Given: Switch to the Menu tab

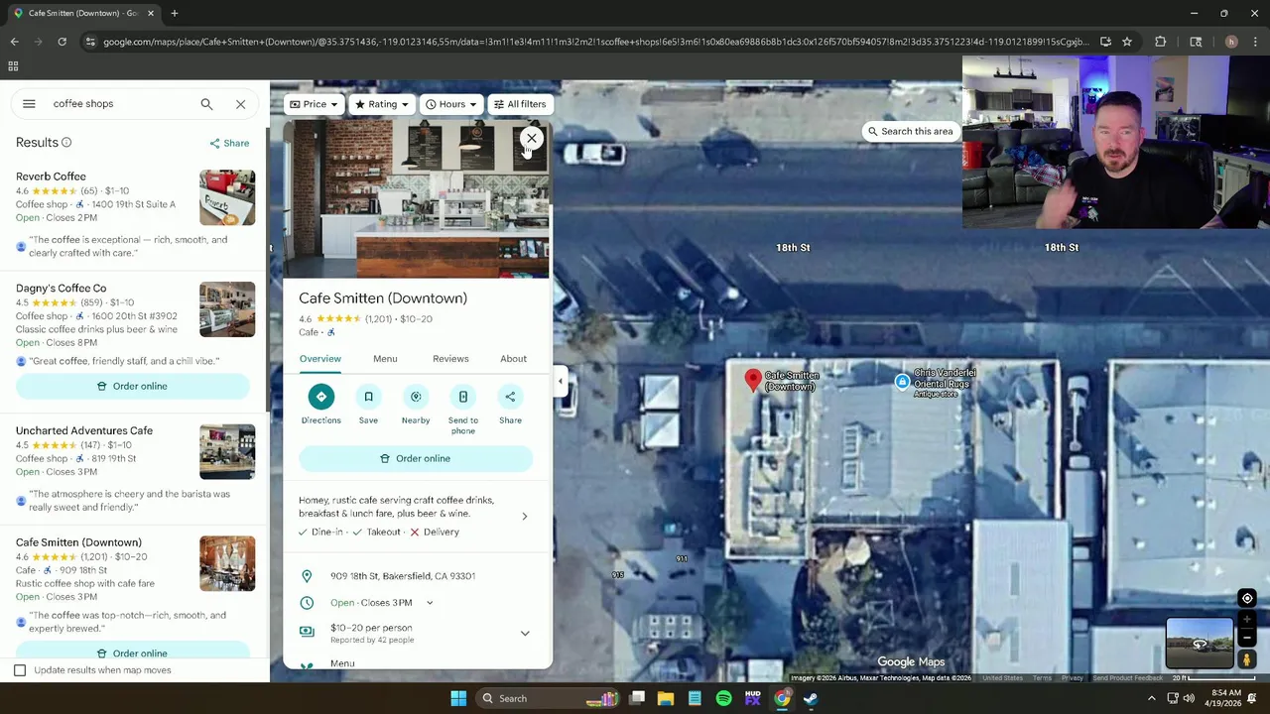Looking at the screenshot, I should pyautogui.click(x=385, y=359).
